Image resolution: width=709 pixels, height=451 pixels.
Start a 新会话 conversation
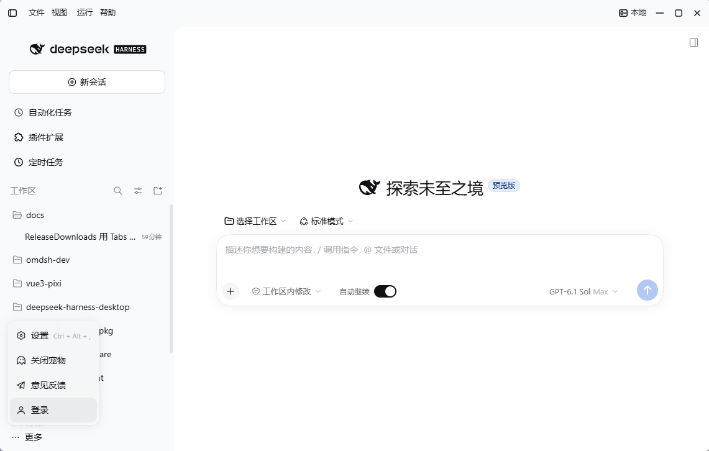pos(87,82)
